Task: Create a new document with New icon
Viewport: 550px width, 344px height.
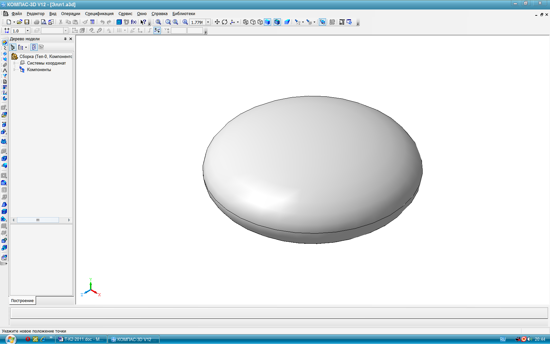Action: pyautogui.click(x=9, y=22)
